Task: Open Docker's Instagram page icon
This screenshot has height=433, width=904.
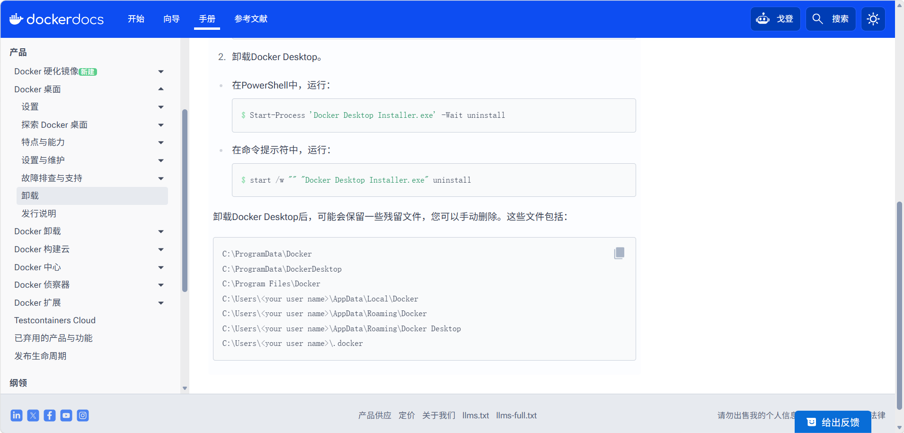Action: click(x=83, y=415)
